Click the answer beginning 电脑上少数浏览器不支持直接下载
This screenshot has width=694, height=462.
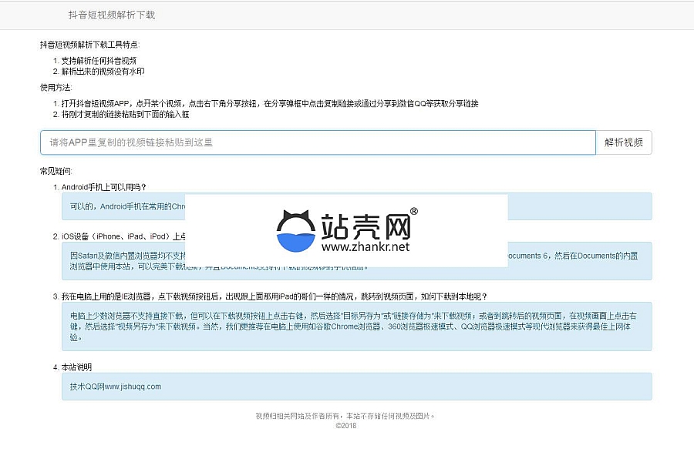coord(357,326)
